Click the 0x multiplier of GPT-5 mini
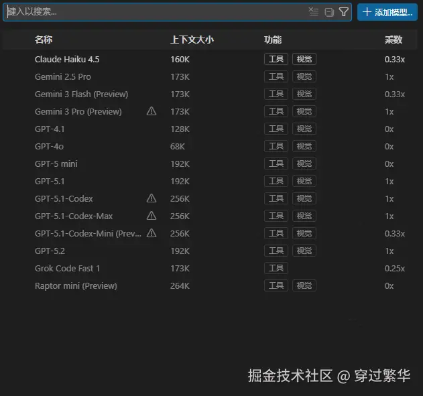 pyautogui.click(x=389, y=164)
